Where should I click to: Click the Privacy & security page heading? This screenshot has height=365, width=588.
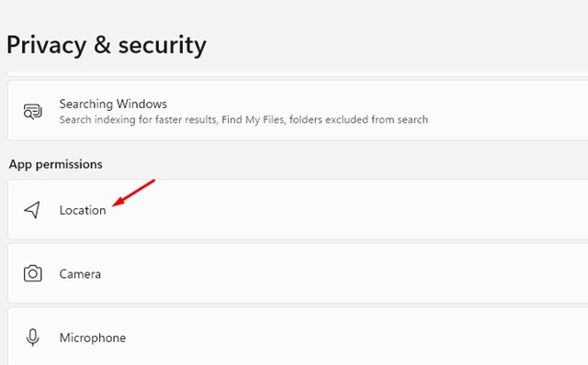tap(107, 45)
